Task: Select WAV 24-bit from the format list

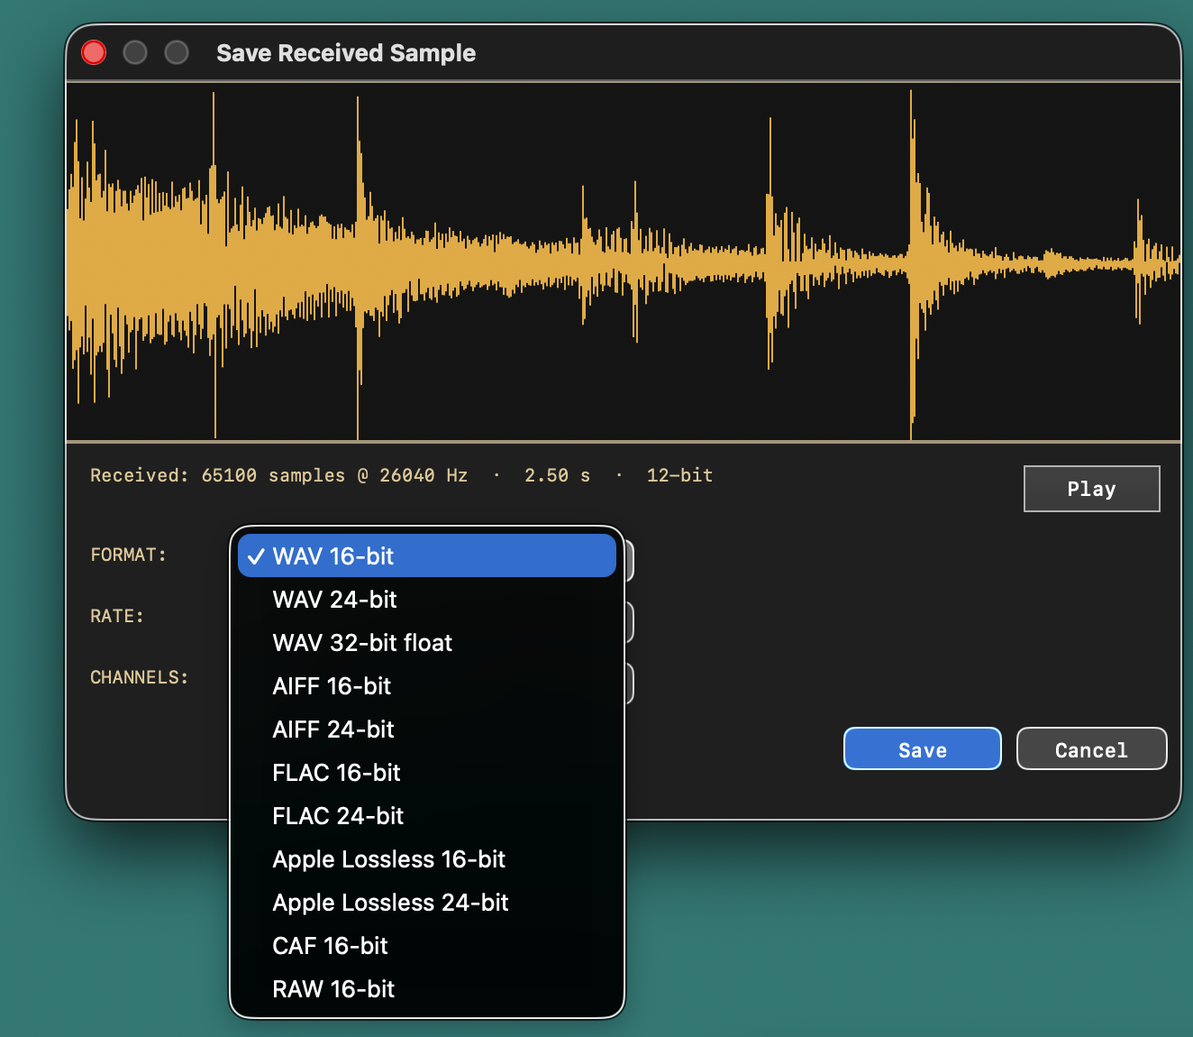Action: [x=427, y=599]
